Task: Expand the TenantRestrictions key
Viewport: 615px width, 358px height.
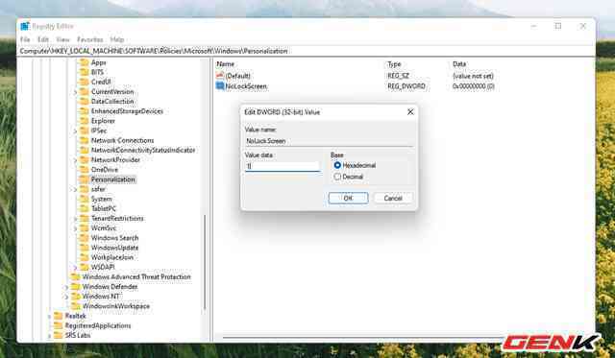Action: pyautogui.click(x=75, y=219)
